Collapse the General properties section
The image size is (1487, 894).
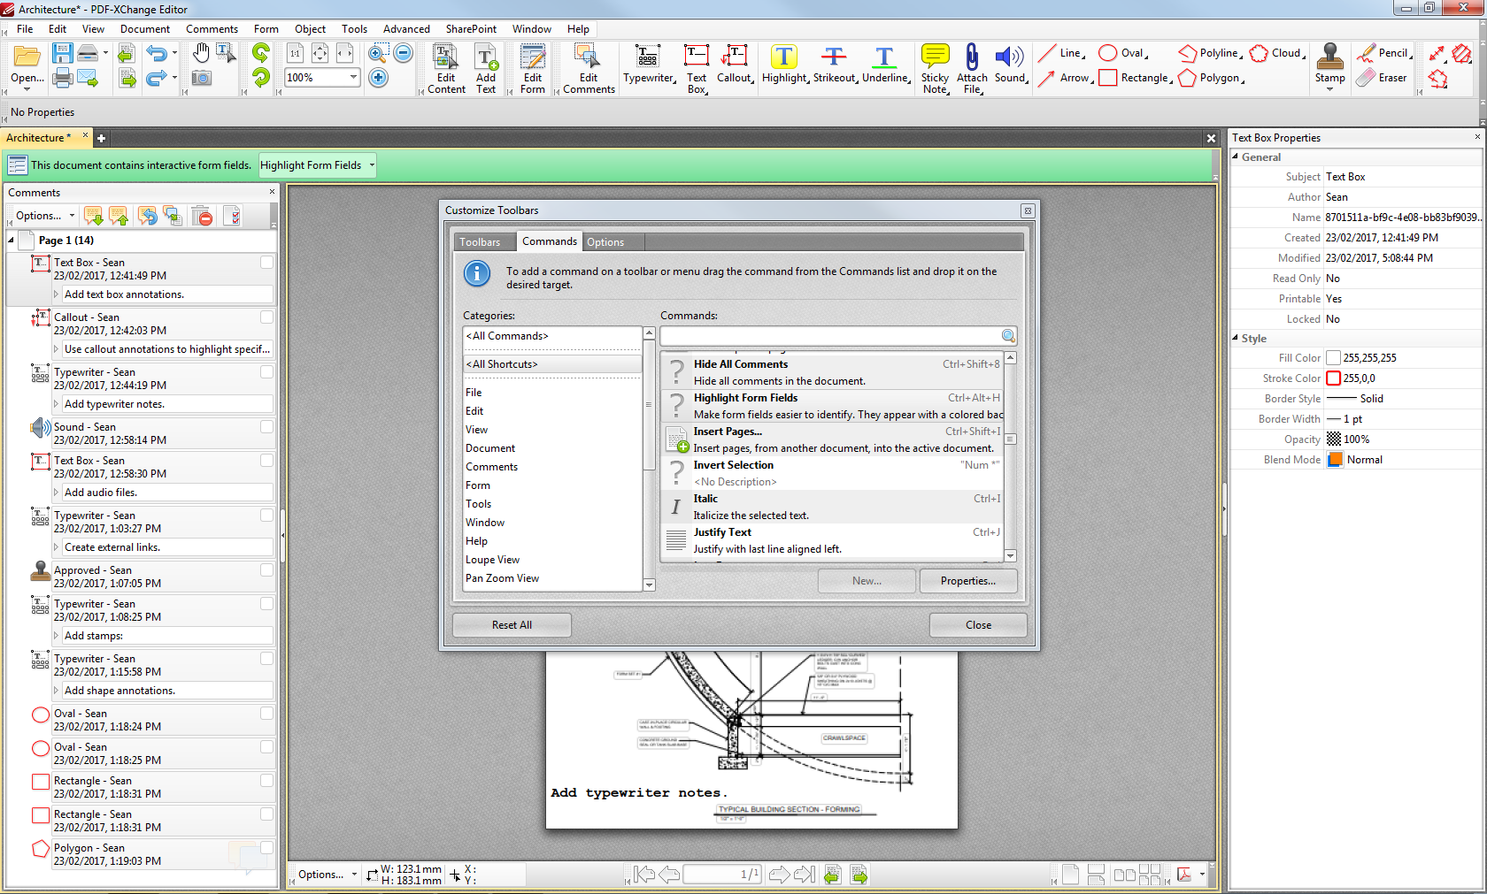(1236, 157)
